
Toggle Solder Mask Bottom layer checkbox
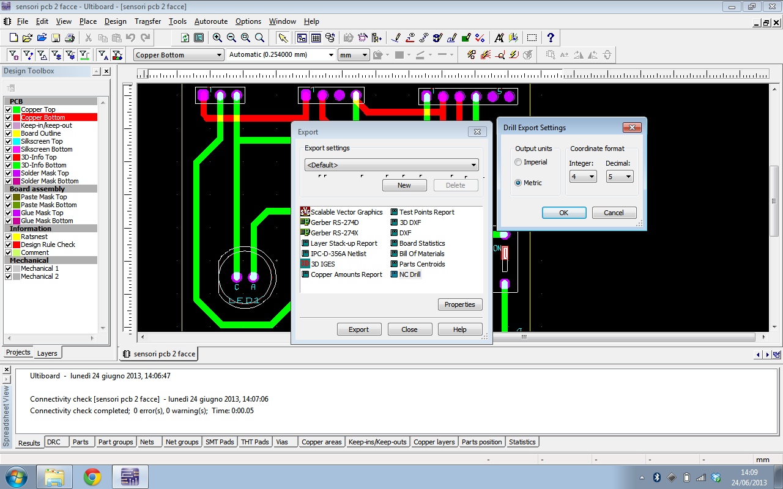click(x=8, y=181)
